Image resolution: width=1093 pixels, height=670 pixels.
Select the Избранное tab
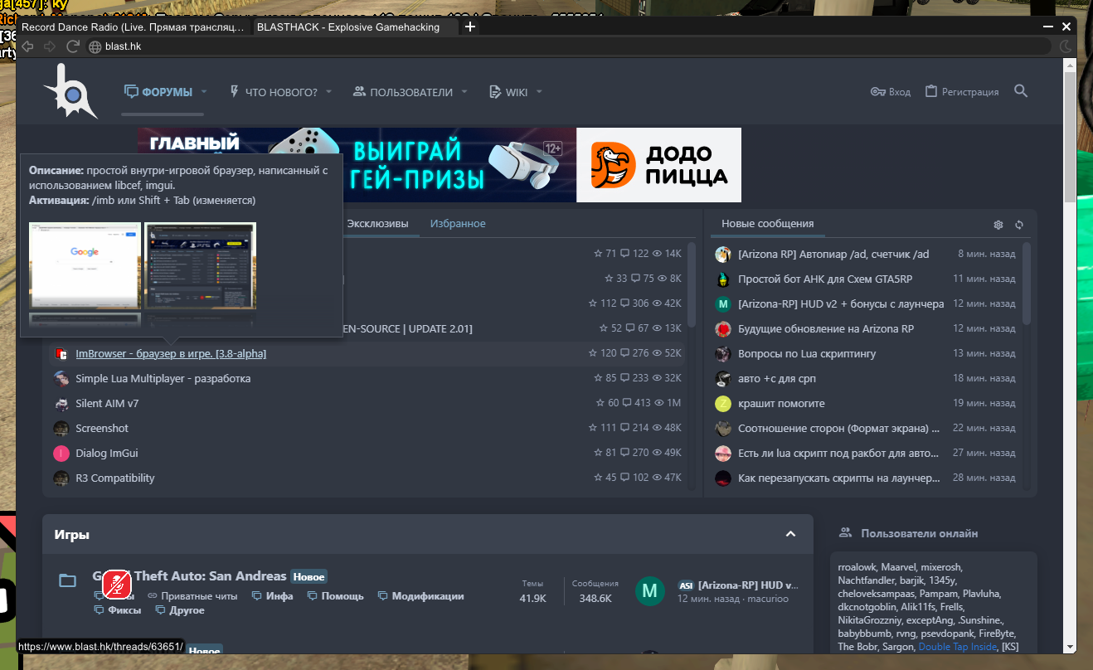[458, 224]
